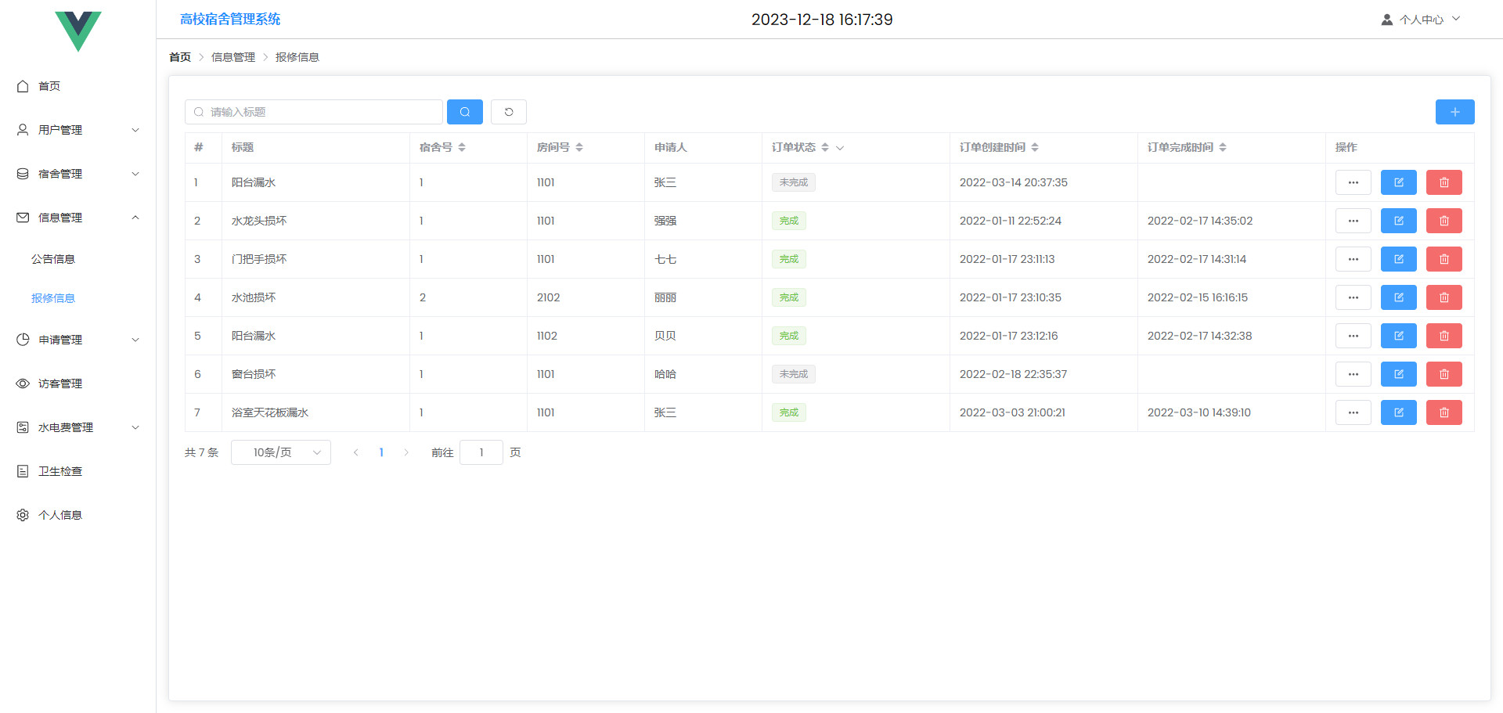Click the 高校宿舍管理系统 title
The height and width of the screenshot is (713, 1503).
230,19
